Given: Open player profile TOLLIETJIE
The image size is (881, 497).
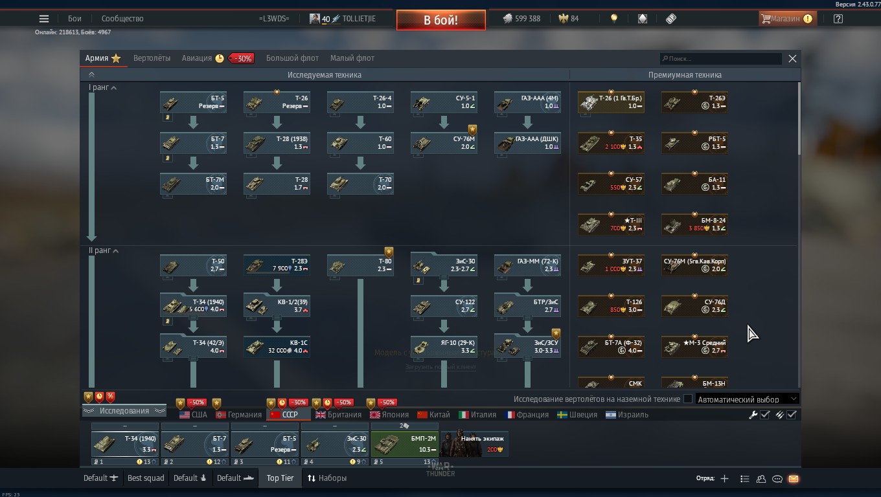Looking at the screenshot, I should click(x=343, y=19).
